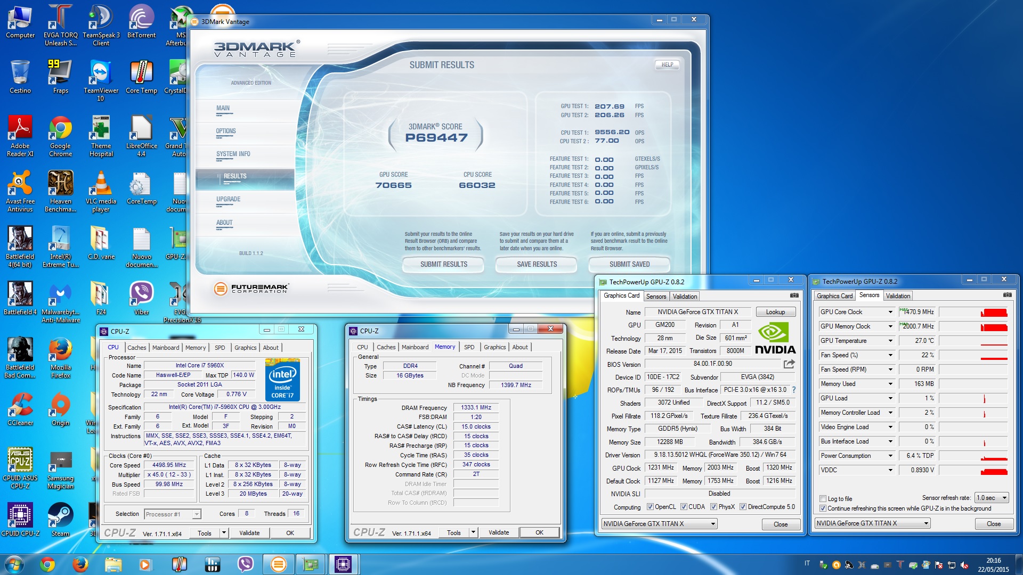The height and width of the screenshot is (575, 1023).
Task: Click SUBMIT SAVED button
Action: [x=629, y=264]
